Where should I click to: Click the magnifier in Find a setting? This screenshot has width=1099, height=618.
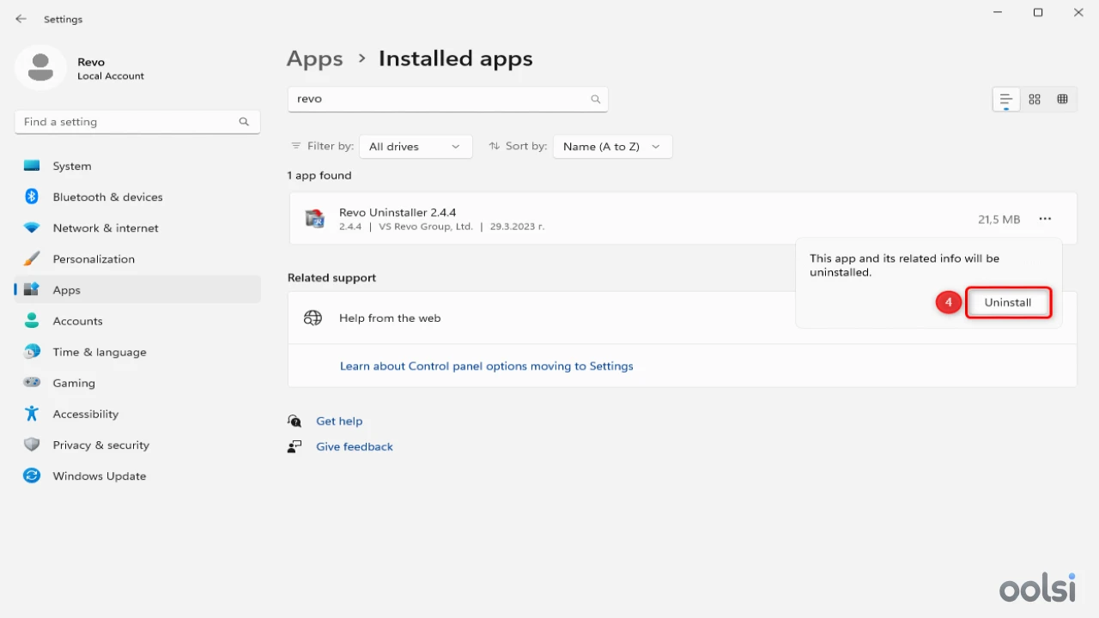pos(244,122)
